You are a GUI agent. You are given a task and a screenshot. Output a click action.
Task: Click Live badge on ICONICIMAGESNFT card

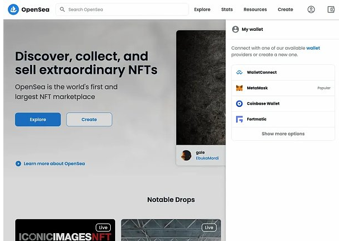(103, 228)
